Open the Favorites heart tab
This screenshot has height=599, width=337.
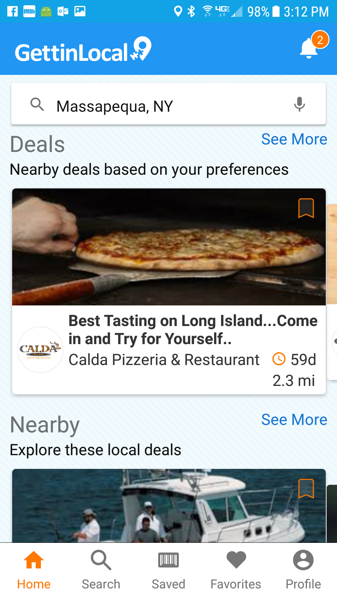point(236,570)
